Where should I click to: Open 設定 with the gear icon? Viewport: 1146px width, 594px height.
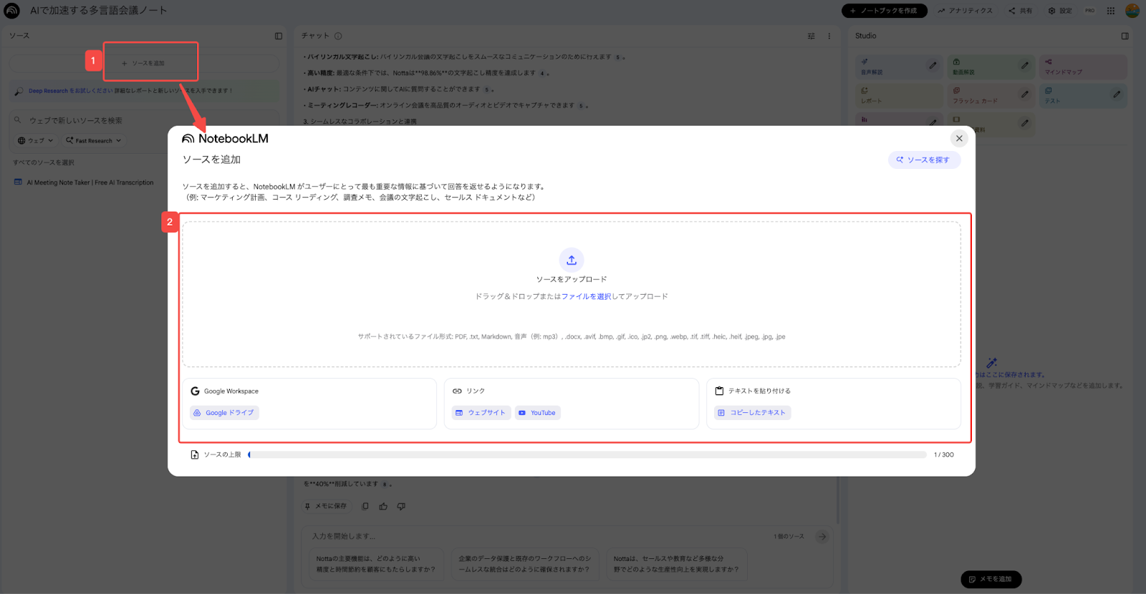click(x=1060, y=11)
